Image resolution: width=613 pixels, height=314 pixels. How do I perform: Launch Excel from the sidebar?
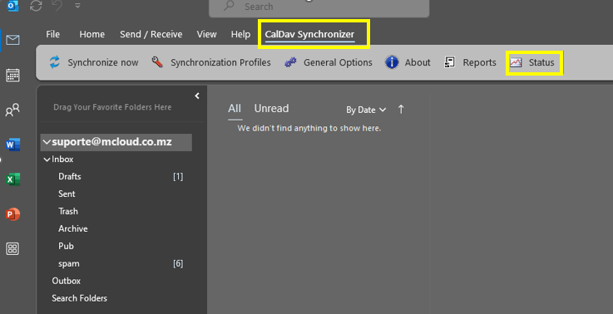pyautogui.click(x=12, y=179)
